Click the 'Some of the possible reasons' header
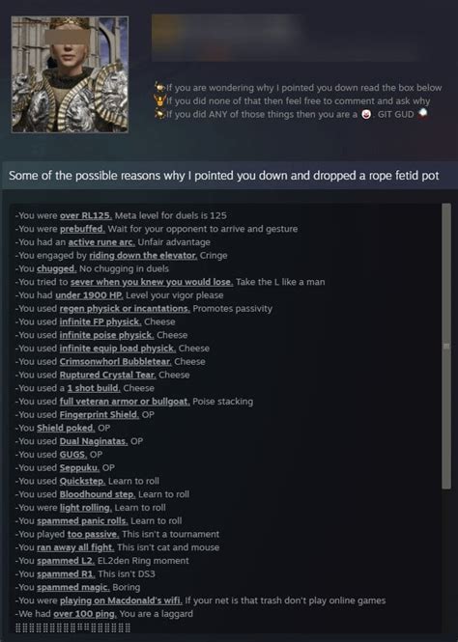 point(223,176)
